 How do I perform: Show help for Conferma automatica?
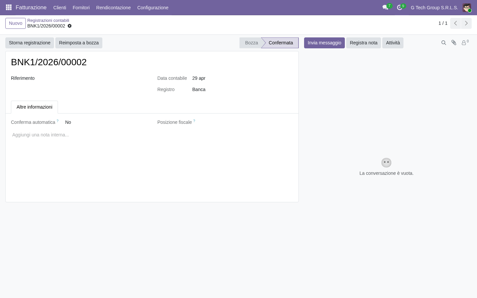click(58, 121)
